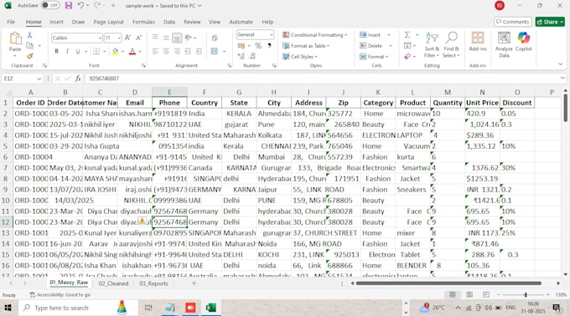Image resolution: width=570 pixels, height=316 pixels.
Task: Switch to the Data ribbon tab
Action: pos(169,22)
